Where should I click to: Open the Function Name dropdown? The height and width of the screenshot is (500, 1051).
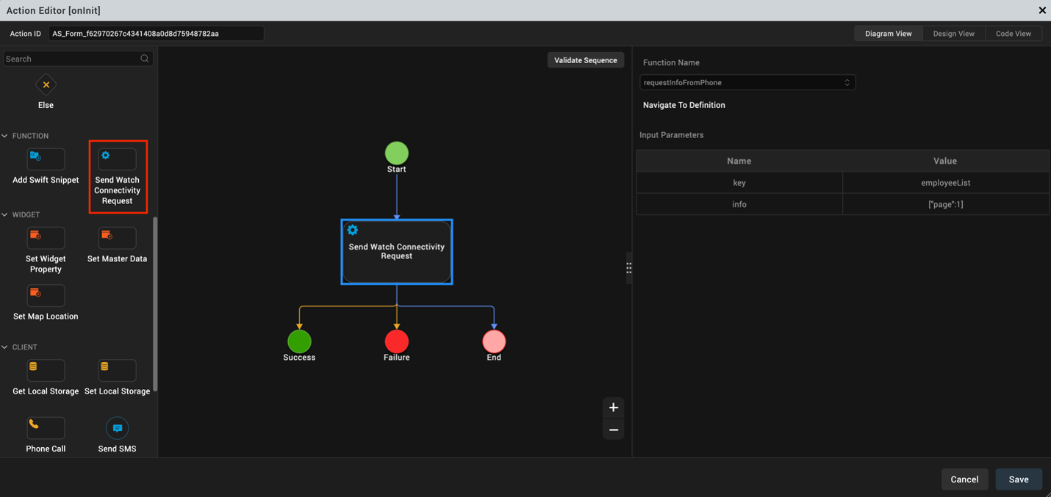coord(747,82)
